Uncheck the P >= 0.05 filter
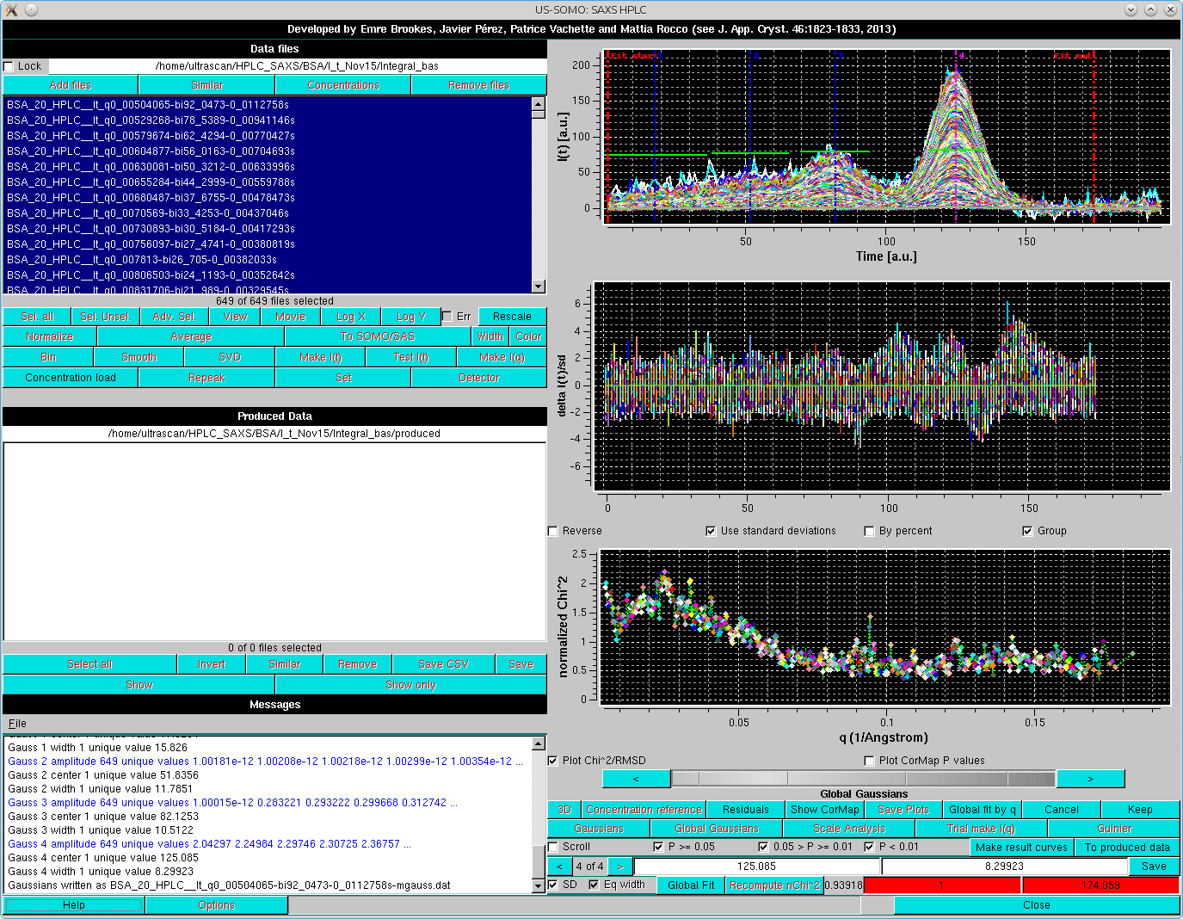Image resolution: width=1183 pixels, height=919 pixels. (658, 847)
